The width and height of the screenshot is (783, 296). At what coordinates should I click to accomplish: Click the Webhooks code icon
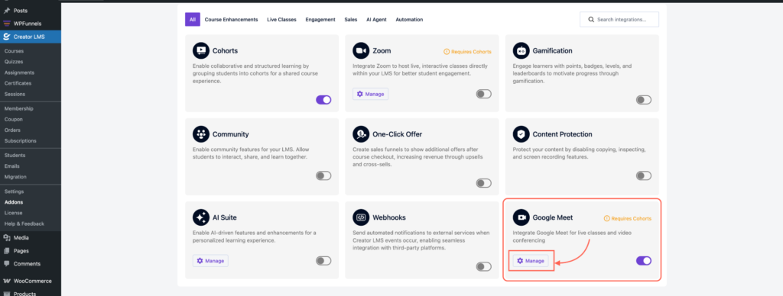(361, 217)
